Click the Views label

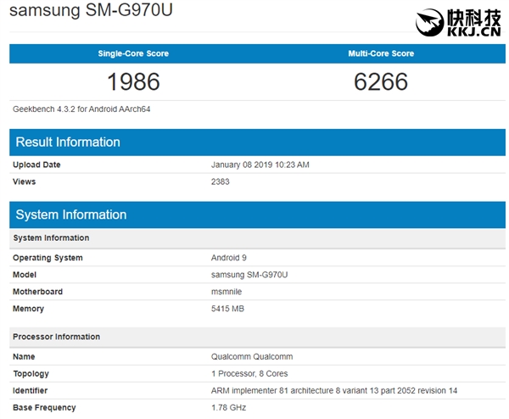[25, 182]
